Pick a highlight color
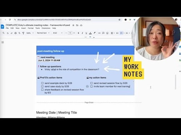This screenshot has height=135, width=181. [94, 33]
